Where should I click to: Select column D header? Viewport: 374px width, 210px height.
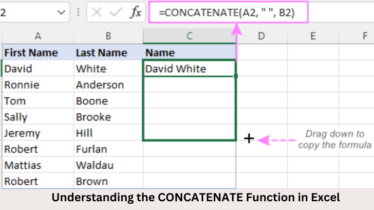pyautogui.click(x=262, y=35)
